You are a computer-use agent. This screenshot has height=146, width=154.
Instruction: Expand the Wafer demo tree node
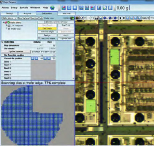point(4,22)
